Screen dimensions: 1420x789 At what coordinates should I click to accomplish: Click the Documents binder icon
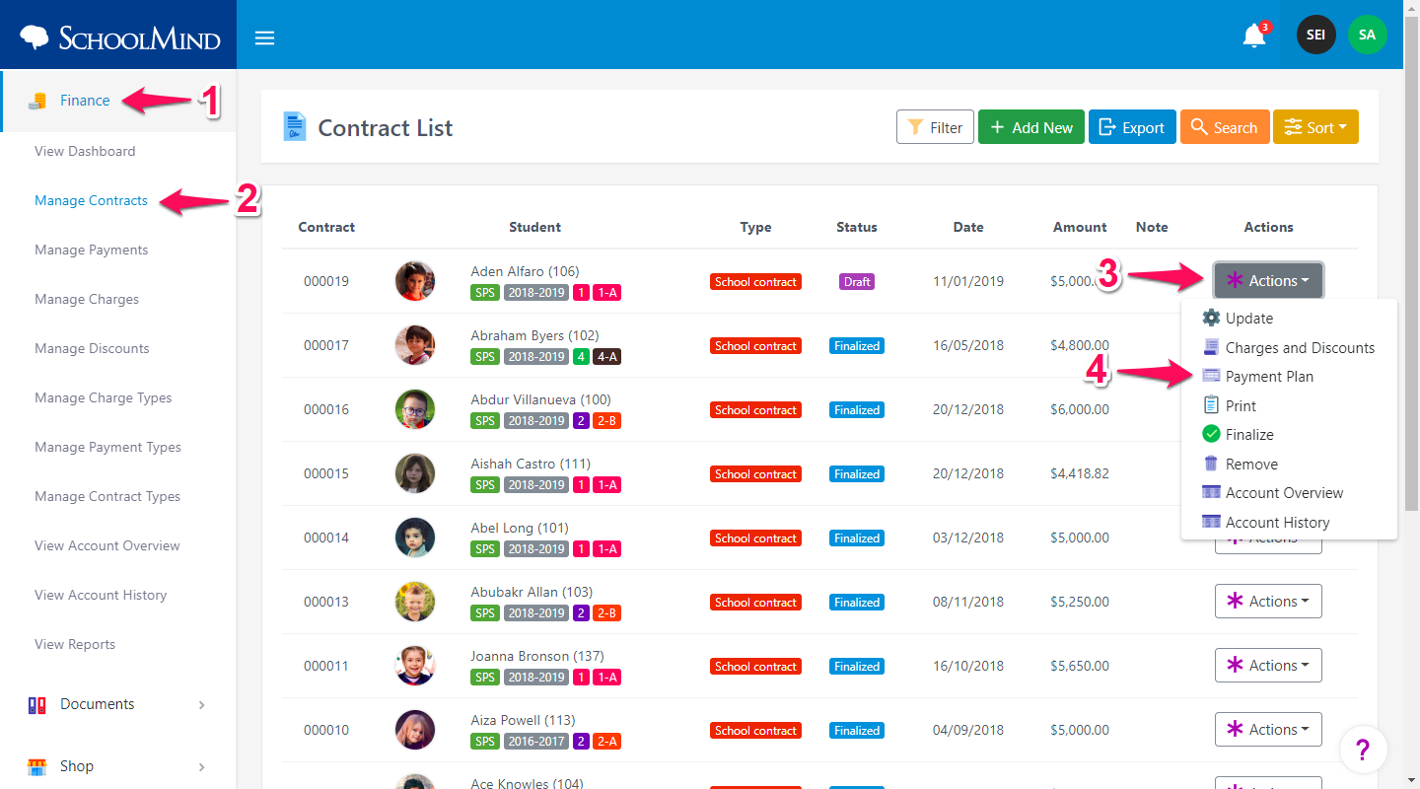click(x=36, y=704)
